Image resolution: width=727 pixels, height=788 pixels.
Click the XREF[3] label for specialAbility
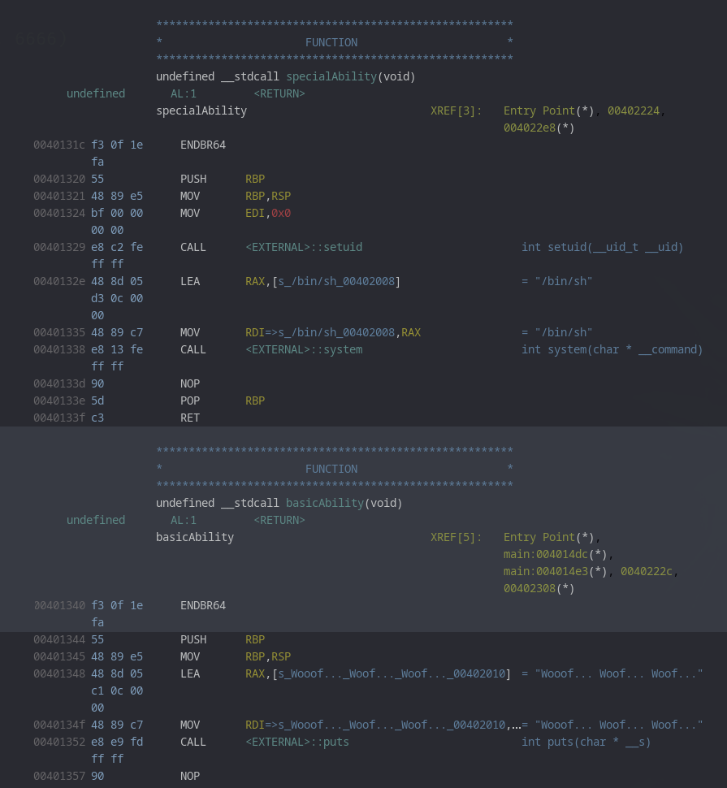coord(456,110)
